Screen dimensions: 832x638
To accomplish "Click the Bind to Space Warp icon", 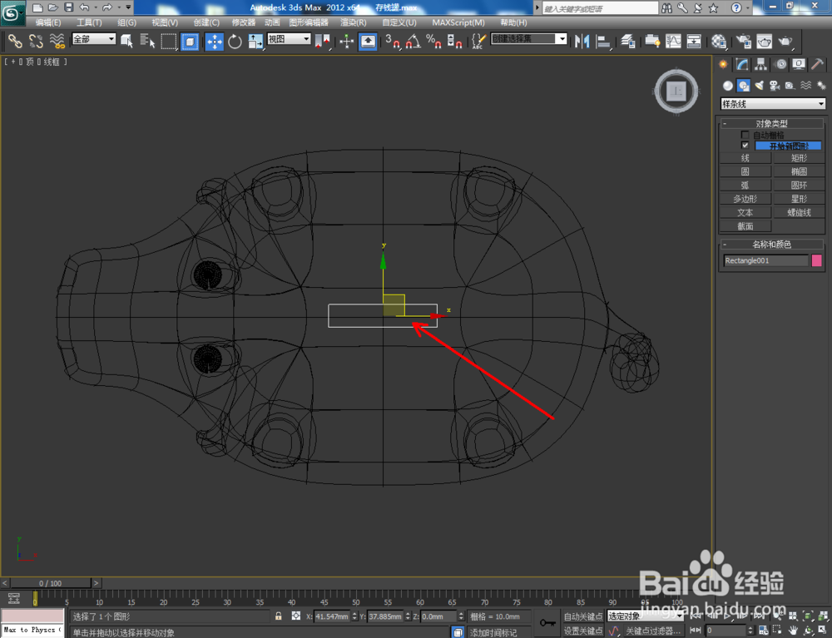I will coord(57,41).
